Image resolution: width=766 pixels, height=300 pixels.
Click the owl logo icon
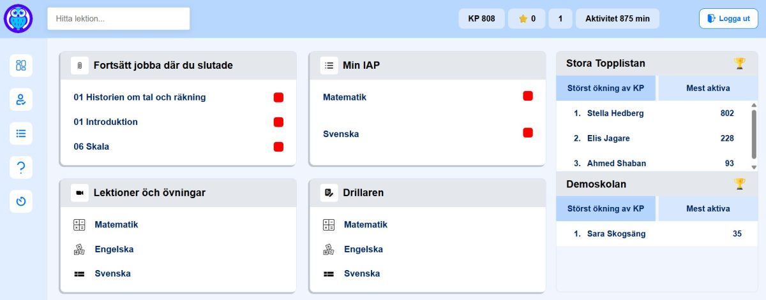(18, 18)
